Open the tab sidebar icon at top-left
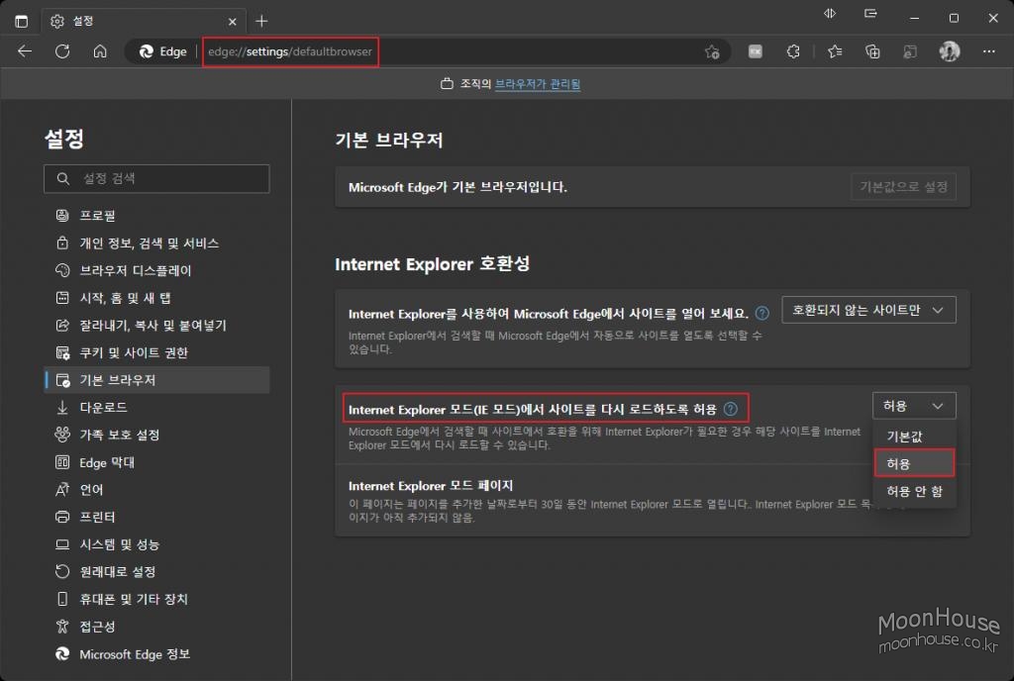 click(22, 22)
